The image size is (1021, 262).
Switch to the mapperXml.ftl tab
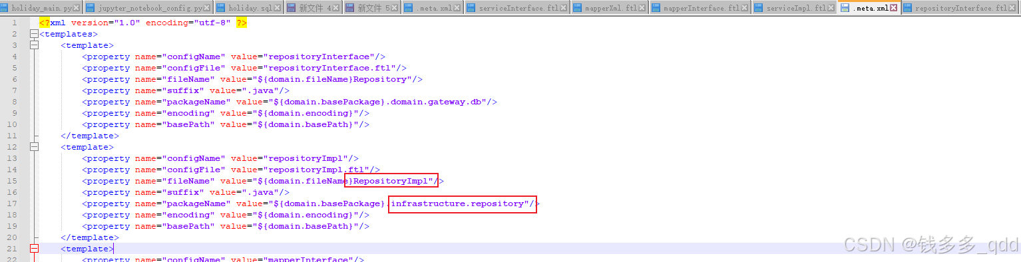610,8
